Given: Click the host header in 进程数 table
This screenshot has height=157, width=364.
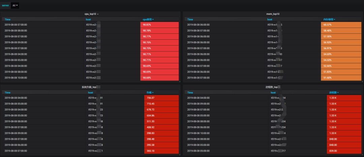Looking at the screenshot, I should point(273,93).
